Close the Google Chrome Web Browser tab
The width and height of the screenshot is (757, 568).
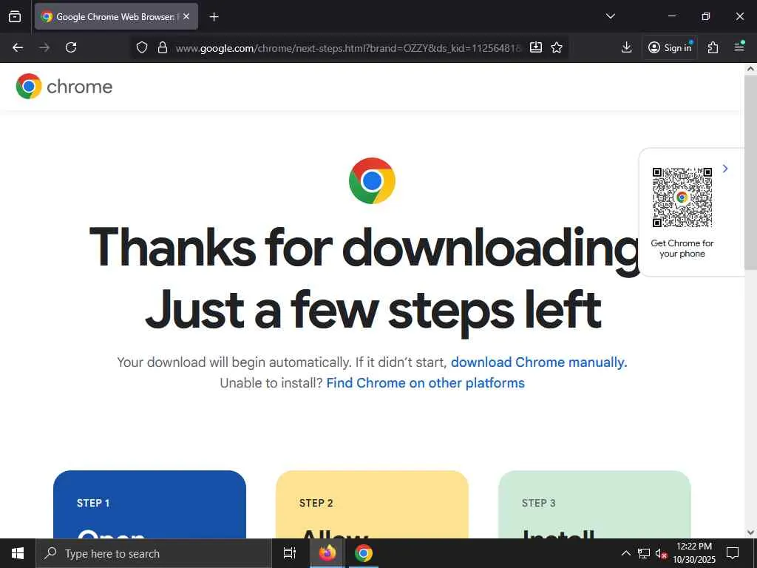coord(186,16)
